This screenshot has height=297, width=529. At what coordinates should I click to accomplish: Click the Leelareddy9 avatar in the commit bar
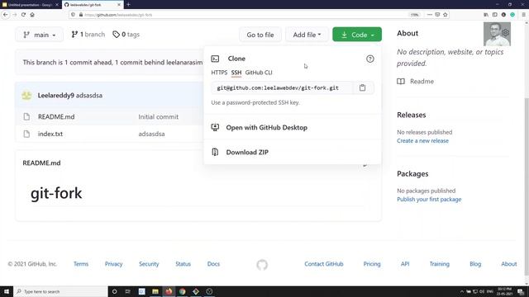[26, 96]
